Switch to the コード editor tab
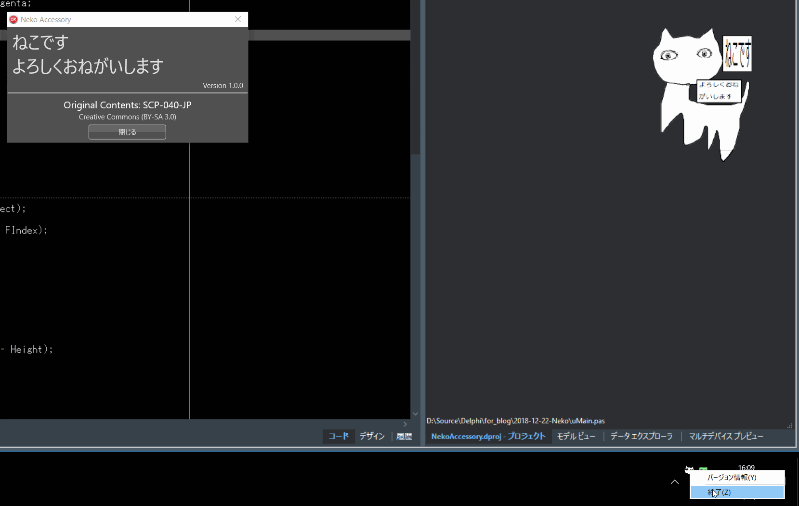 click(x=339, y=436)
